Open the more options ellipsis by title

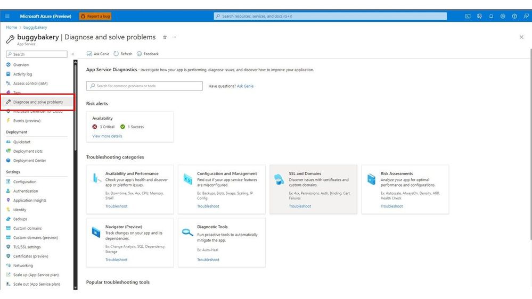tap(174, 37)
